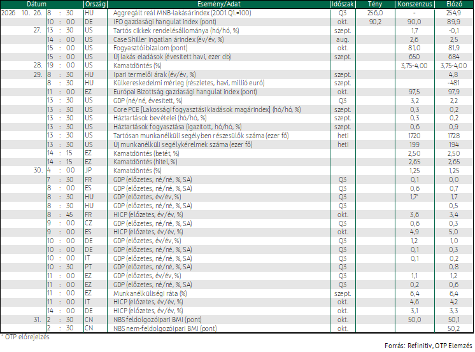This screenshot has width=475, height=352.
Task: Select Új lakás eladások entry
Action: (x=172, y=57)
